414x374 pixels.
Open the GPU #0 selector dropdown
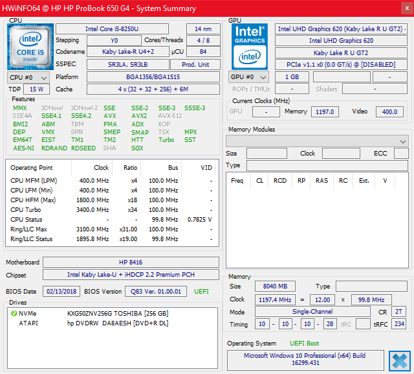point(248,77)
